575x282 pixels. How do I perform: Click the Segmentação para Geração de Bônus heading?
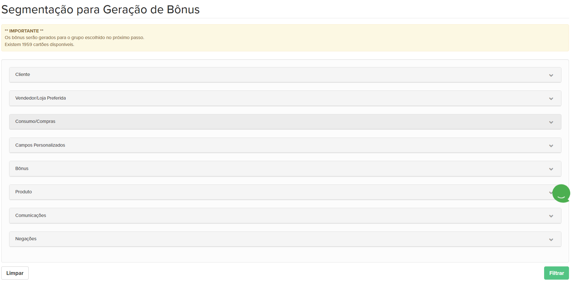tap(101, 10)
